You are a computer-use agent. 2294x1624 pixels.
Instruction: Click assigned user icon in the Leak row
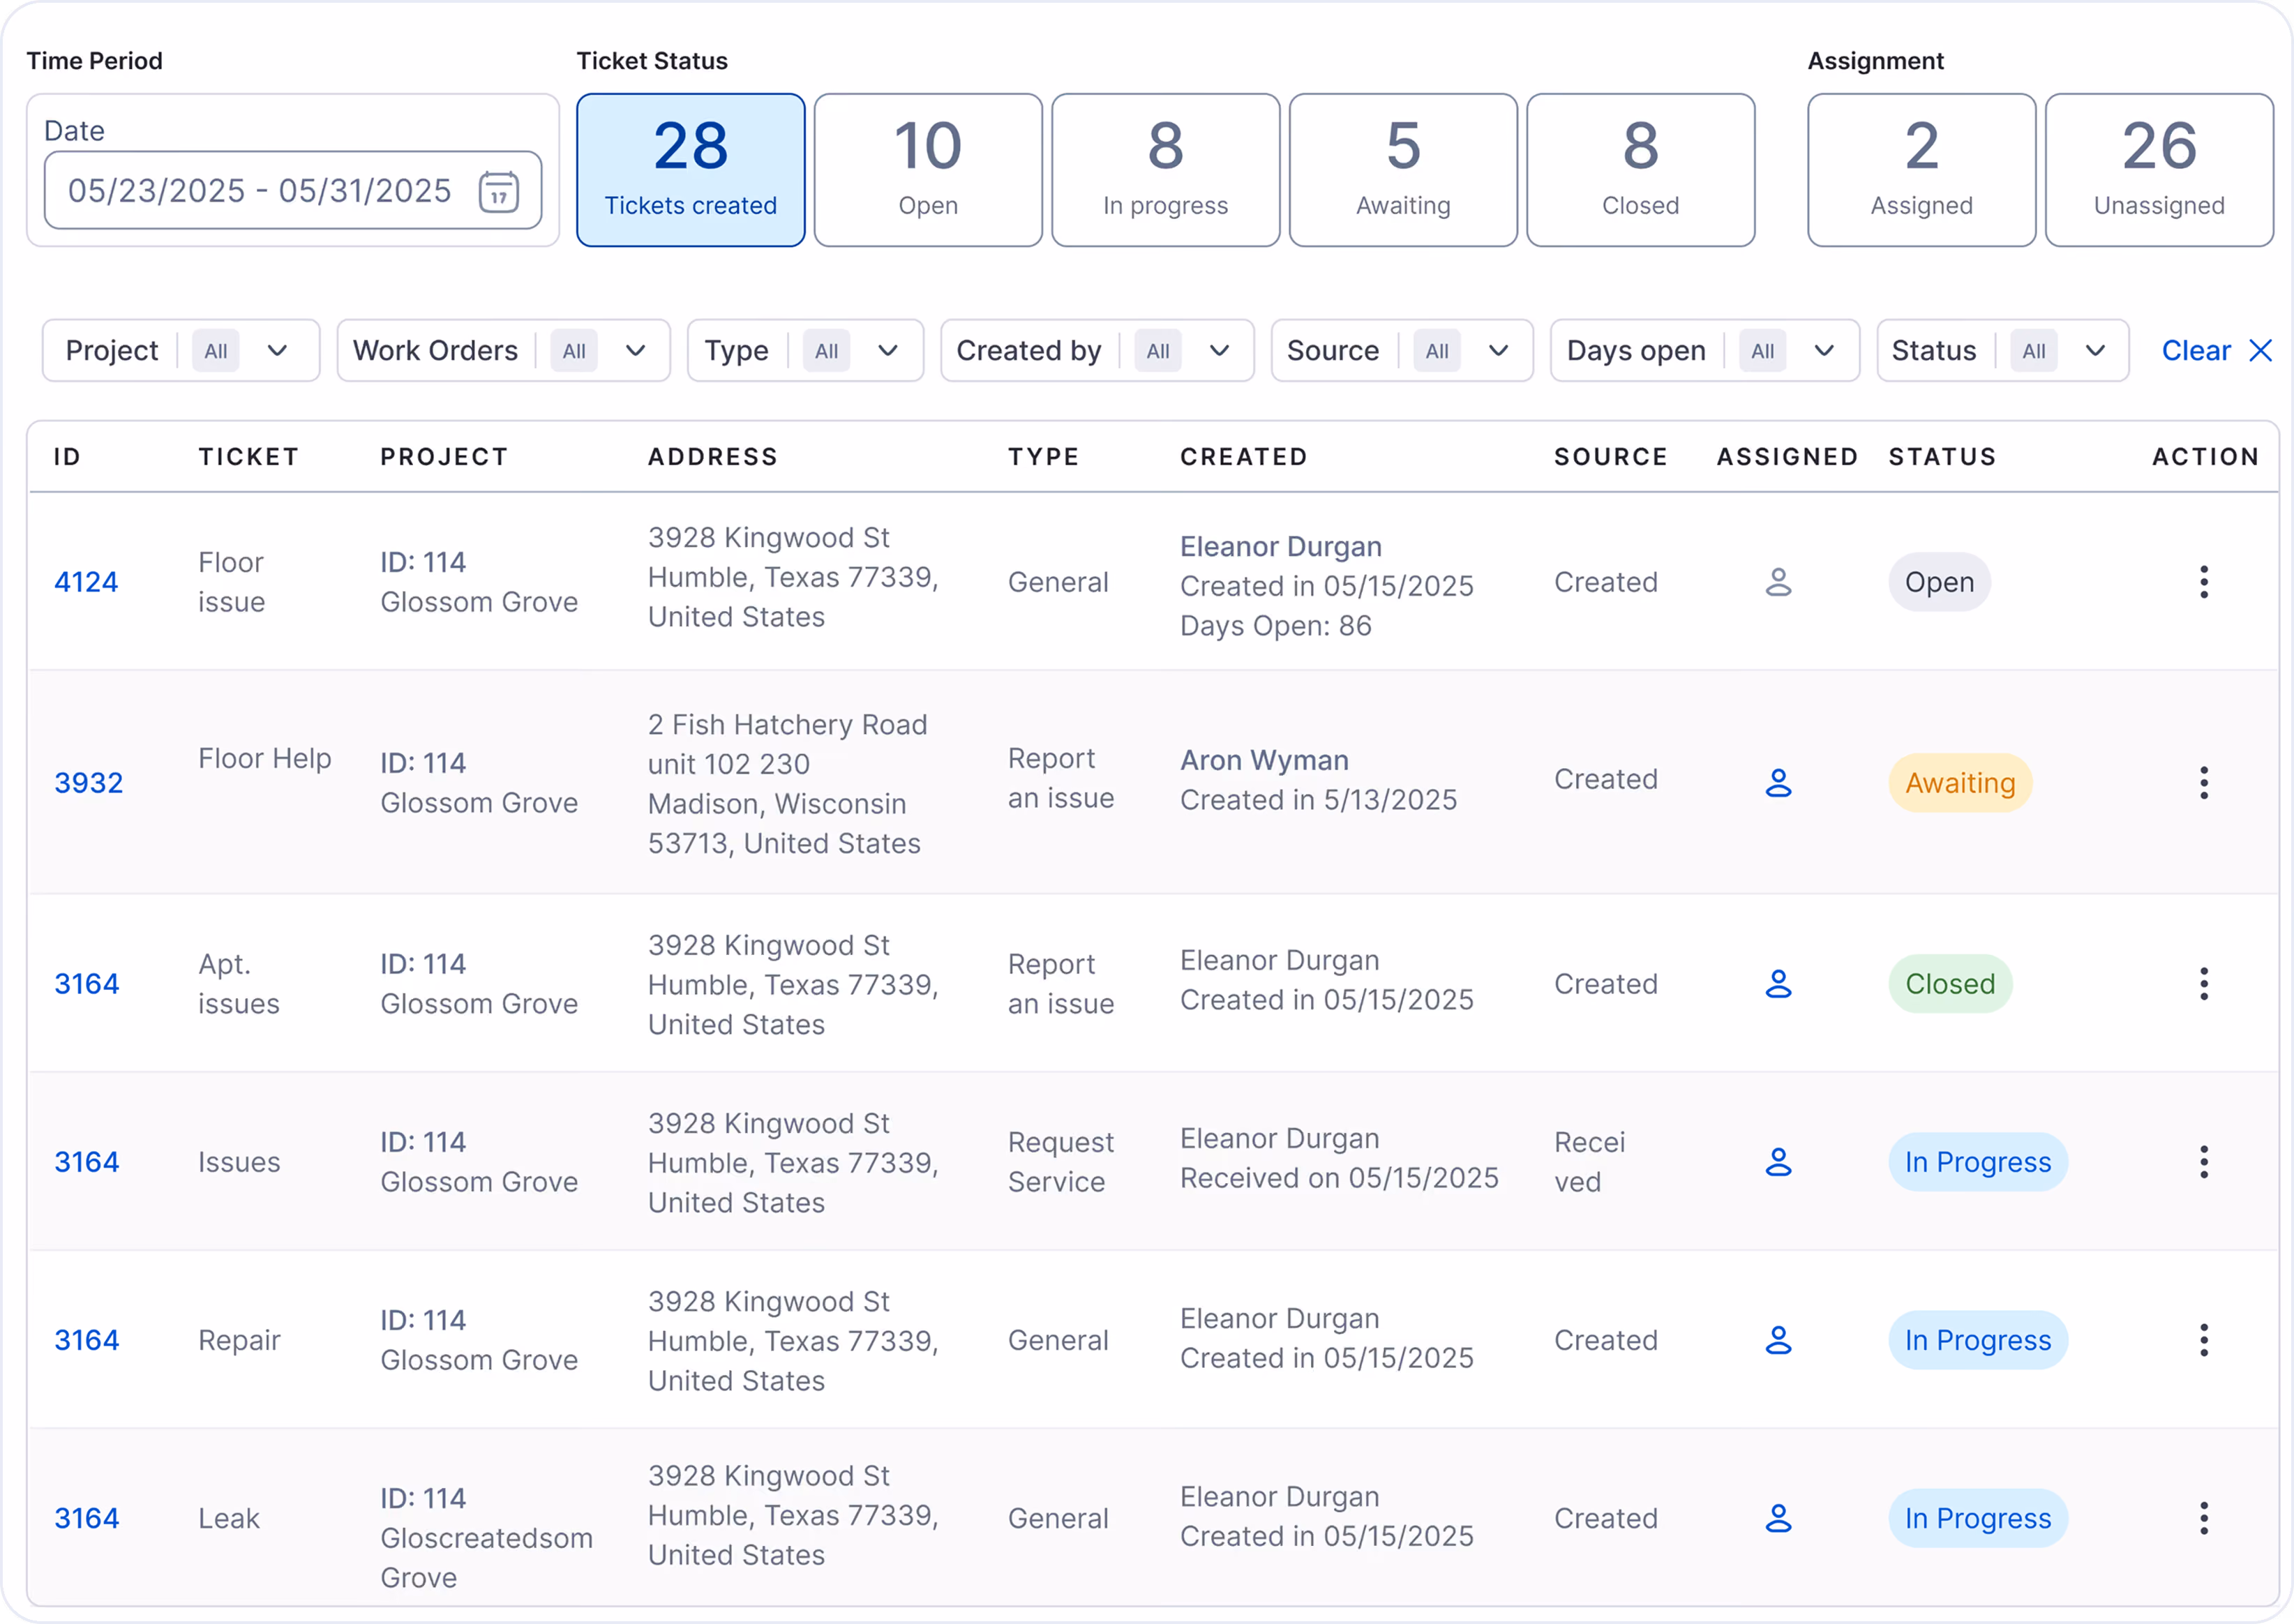(x=1778, y=1518)
